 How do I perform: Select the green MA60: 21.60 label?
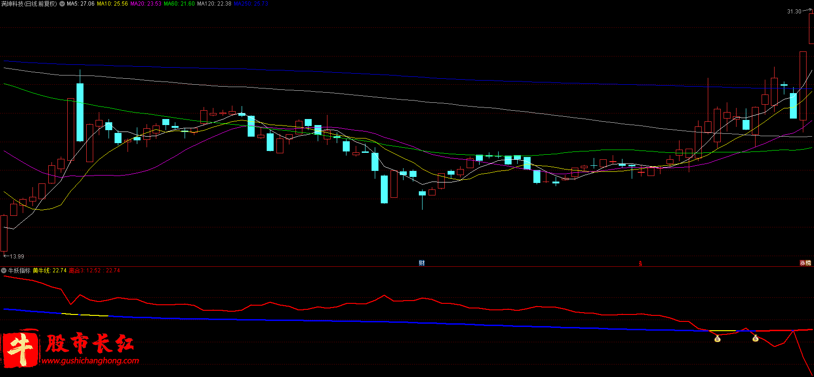pos(179,4)
